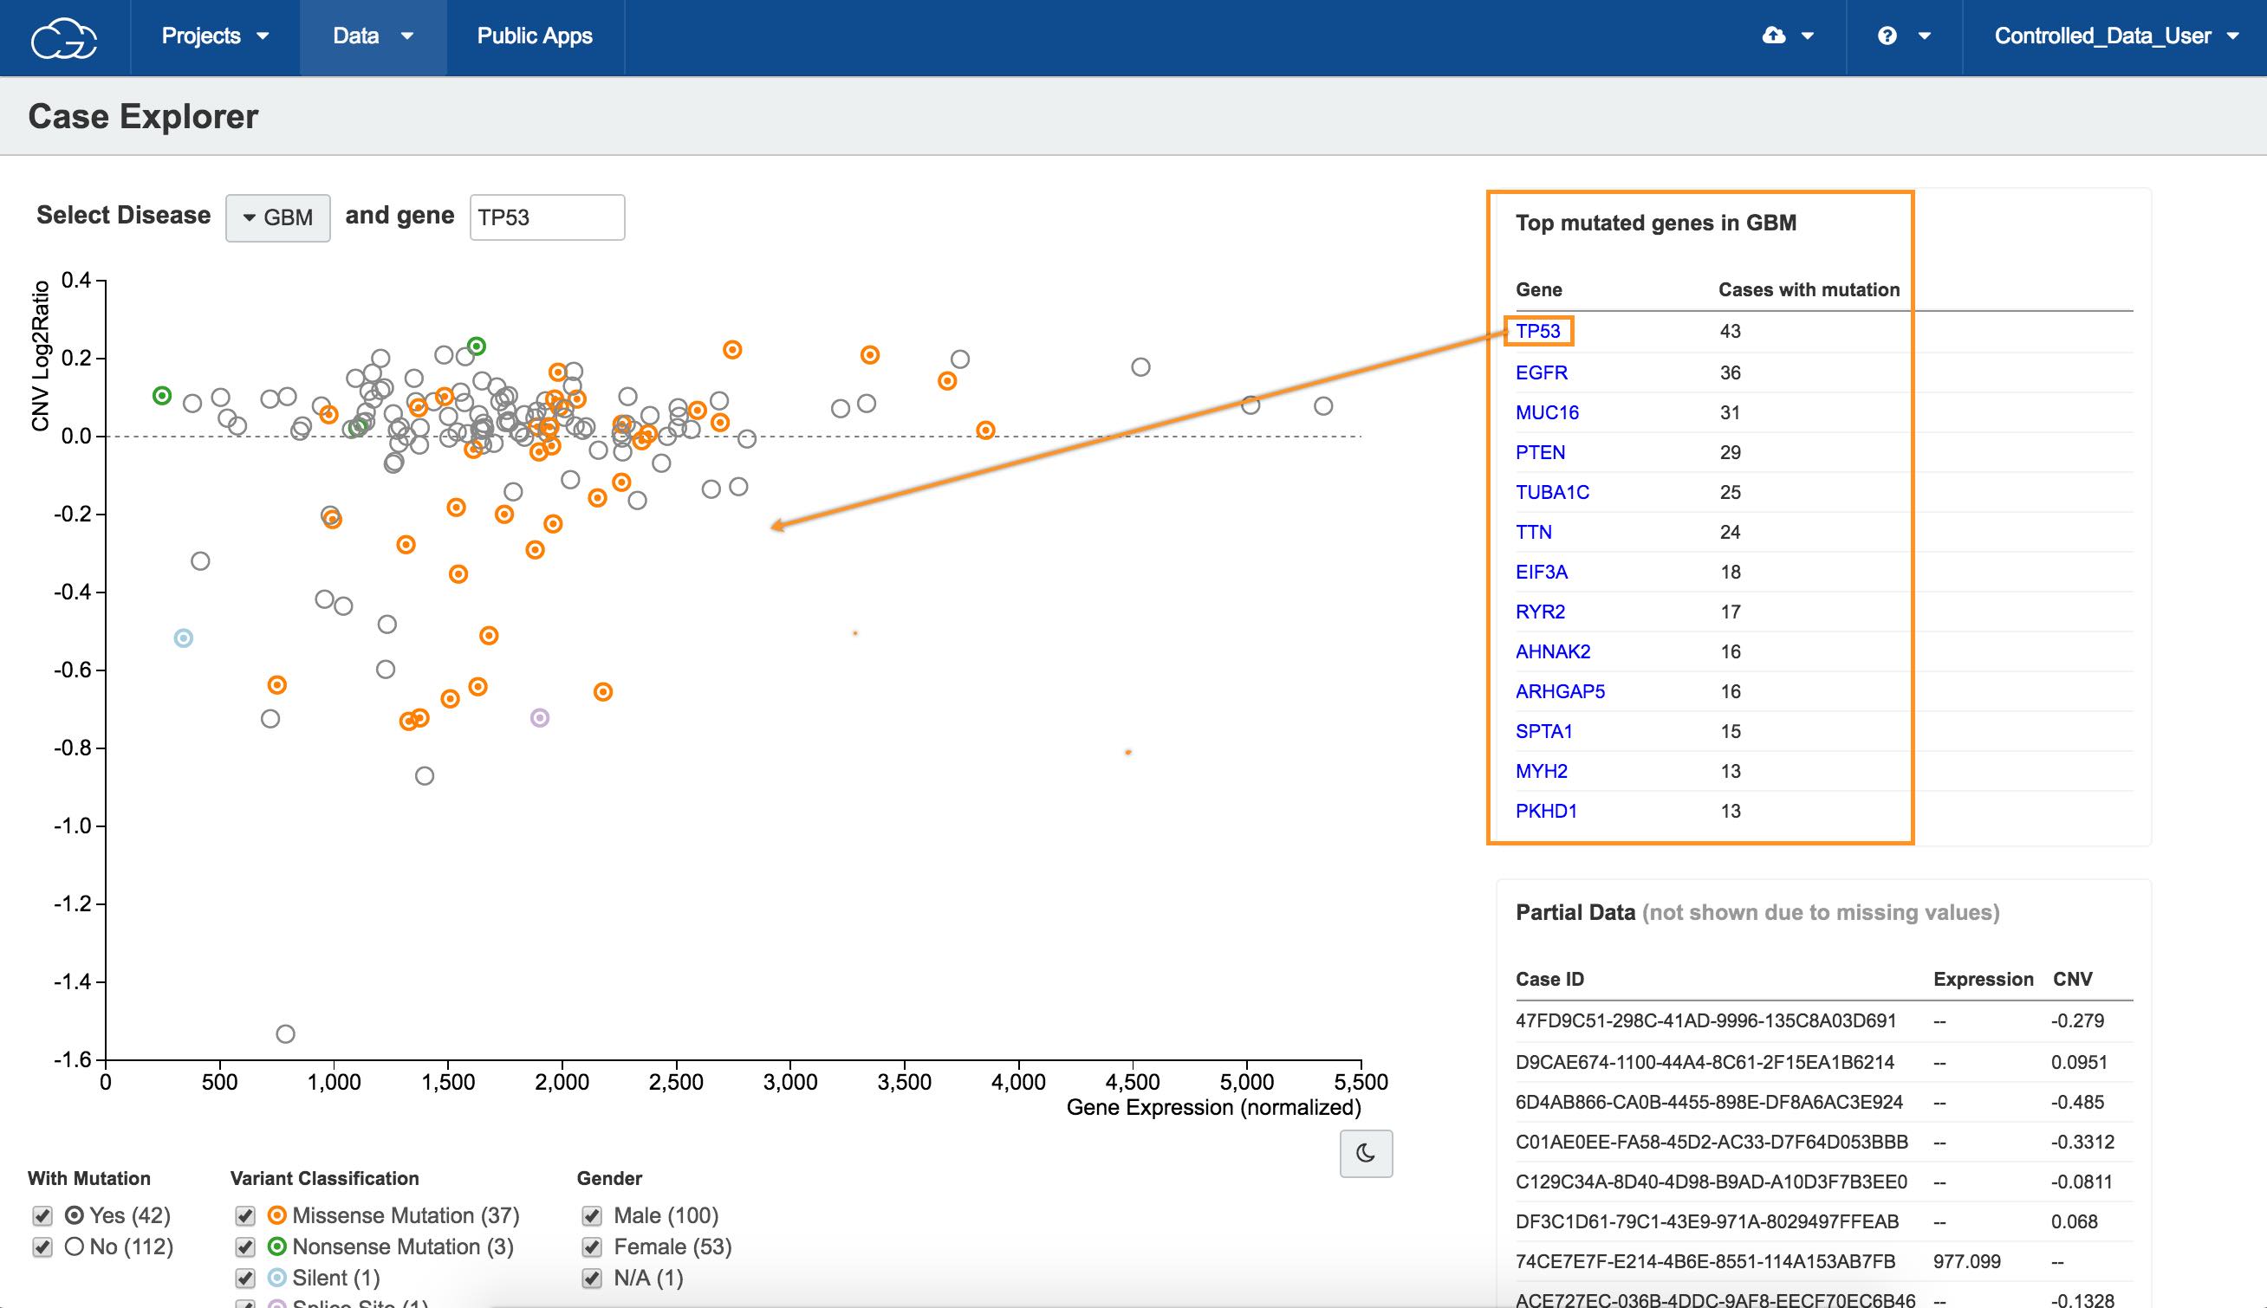Toggle the With Mutation Yes (42) checkbox
The image size is (2267, 1308).
[x=42, y=1215]
